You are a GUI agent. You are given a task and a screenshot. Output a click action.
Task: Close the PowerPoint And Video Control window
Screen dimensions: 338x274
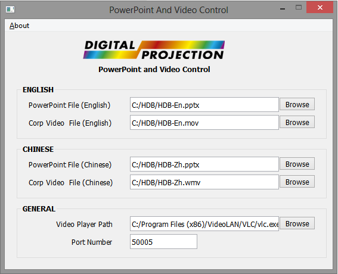click(x=320, y=8)
